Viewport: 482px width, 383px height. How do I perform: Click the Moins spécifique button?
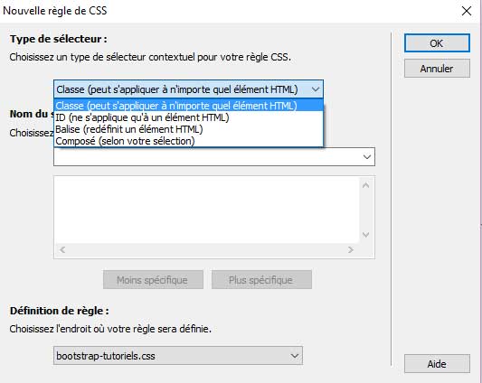point(153,280)
